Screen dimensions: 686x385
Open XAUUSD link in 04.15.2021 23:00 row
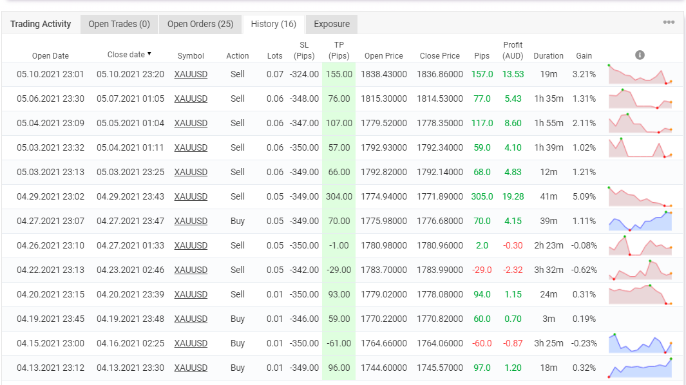(x=191, y=344)
